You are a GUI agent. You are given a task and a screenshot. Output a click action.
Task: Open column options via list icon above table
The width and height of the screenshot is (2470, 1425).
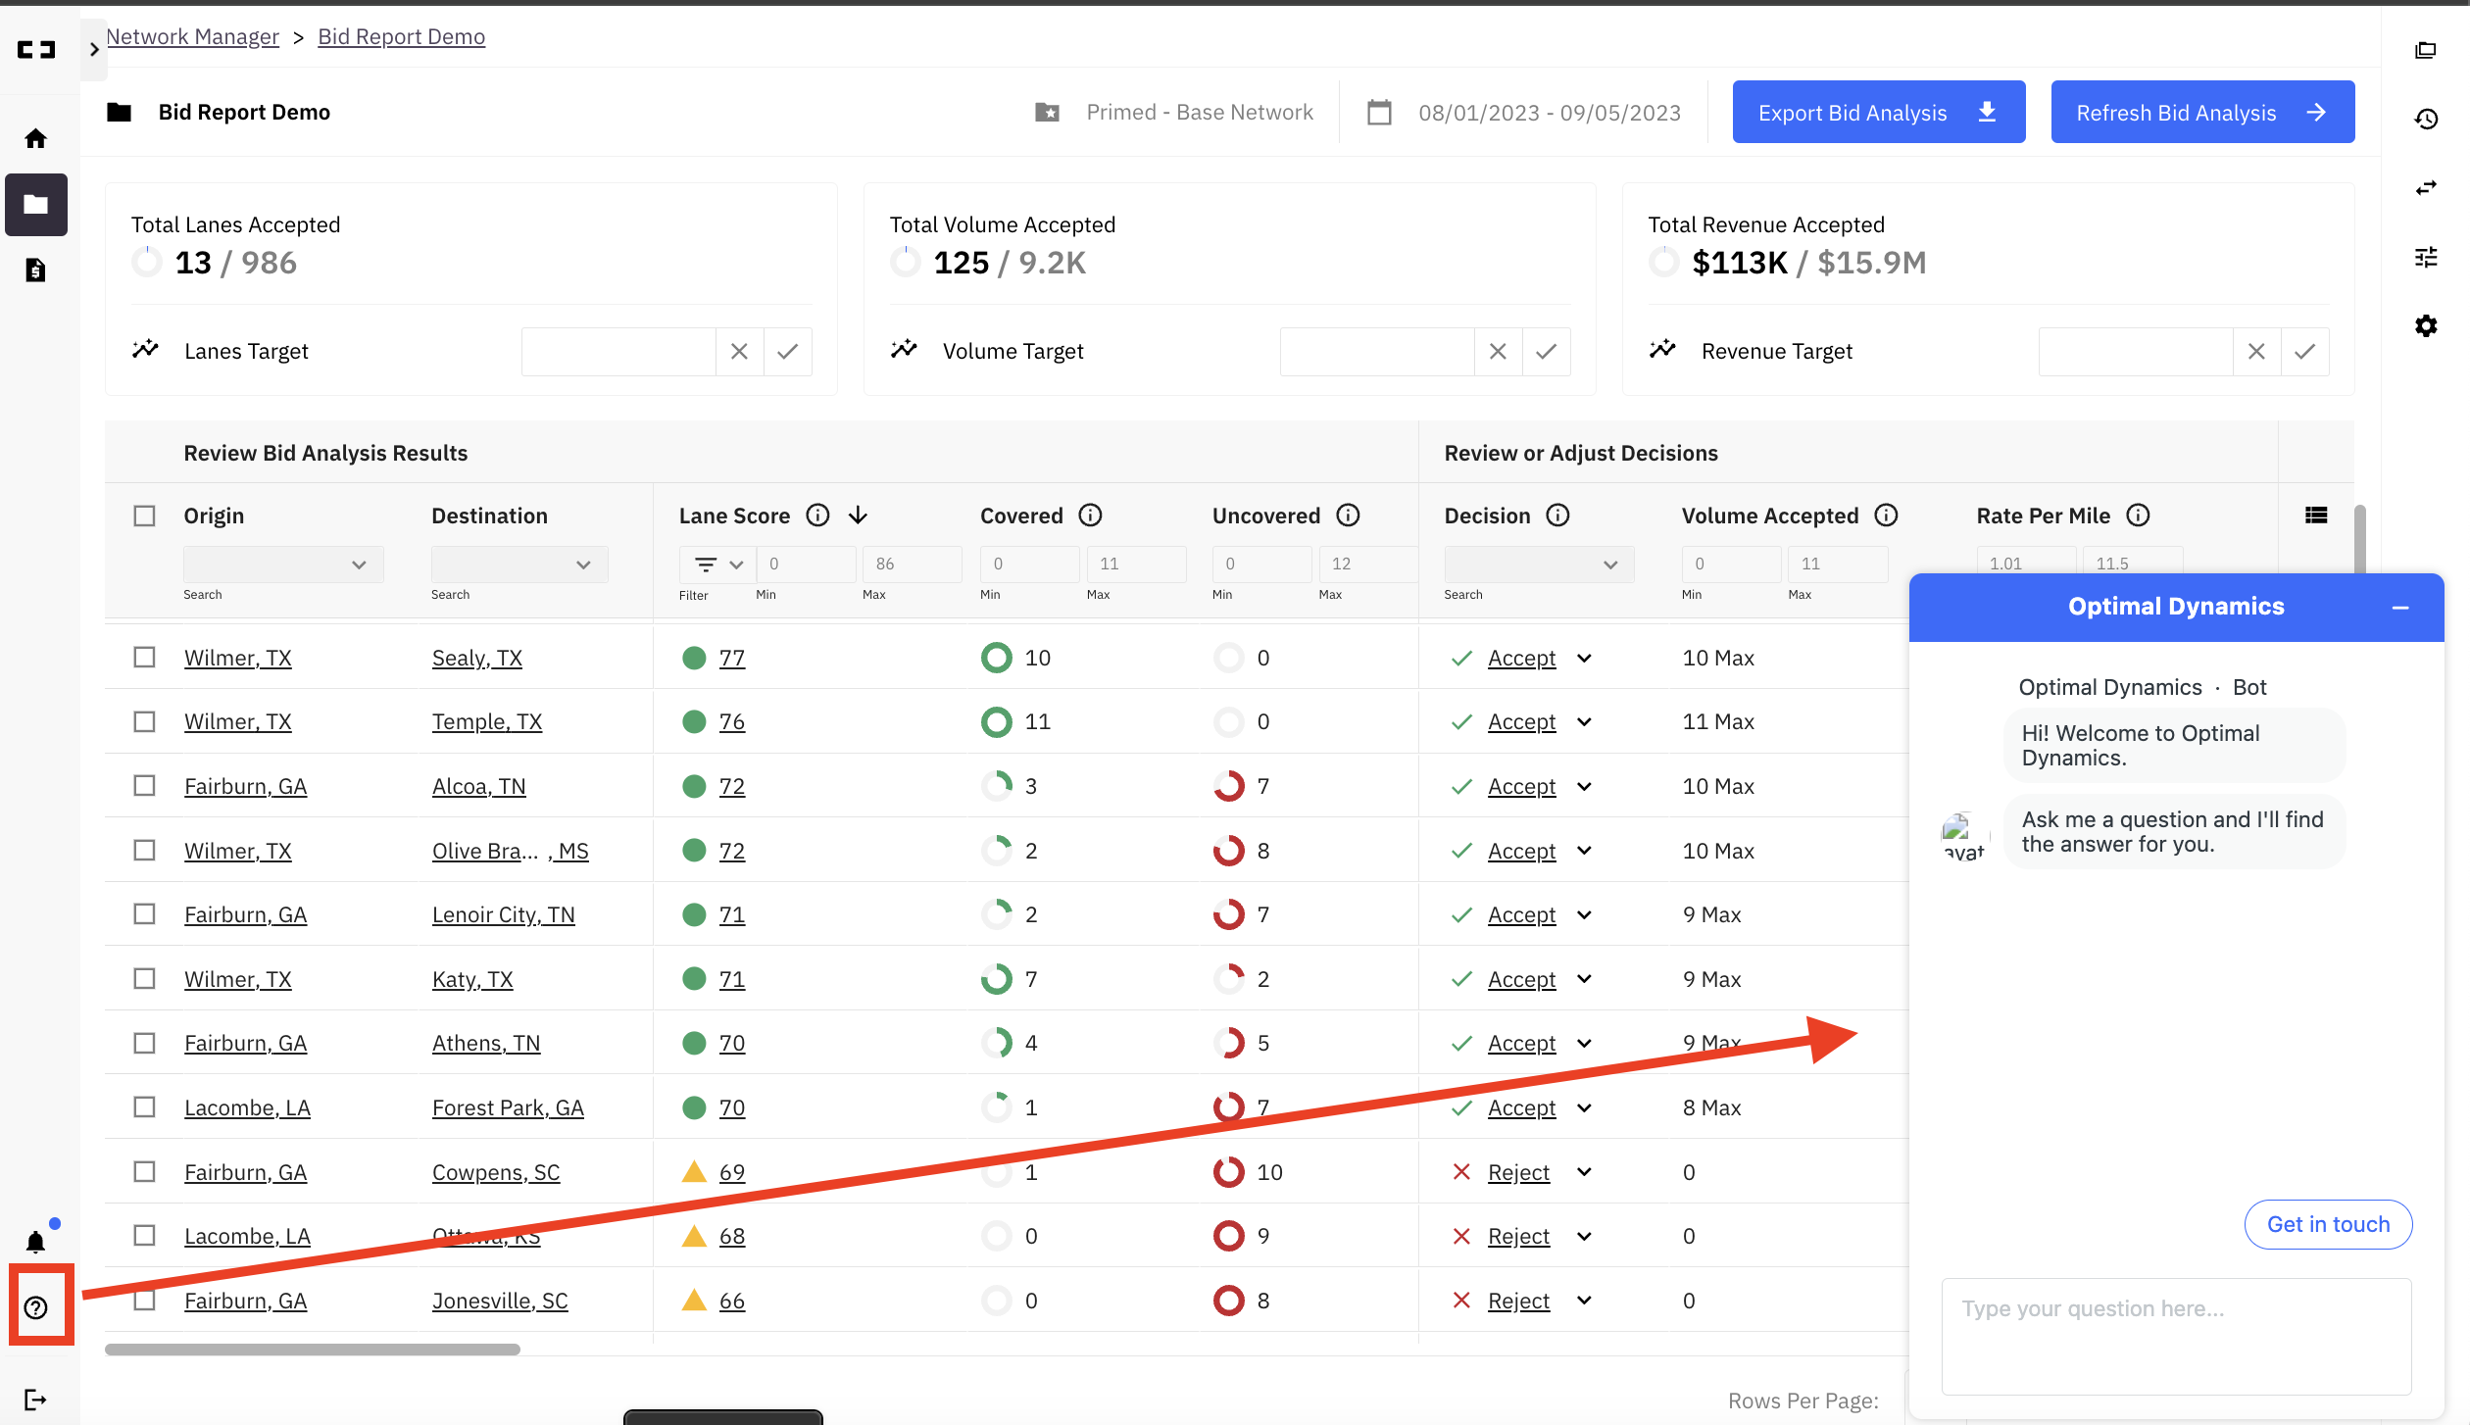[x=2316, y=515]
